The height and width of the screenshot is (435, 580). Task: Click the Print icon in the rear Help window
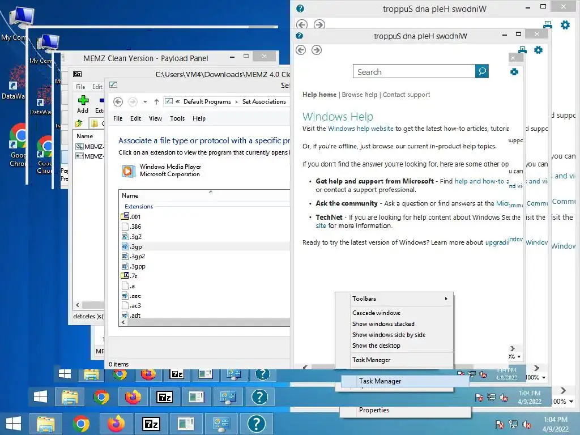tap(548, 25)
